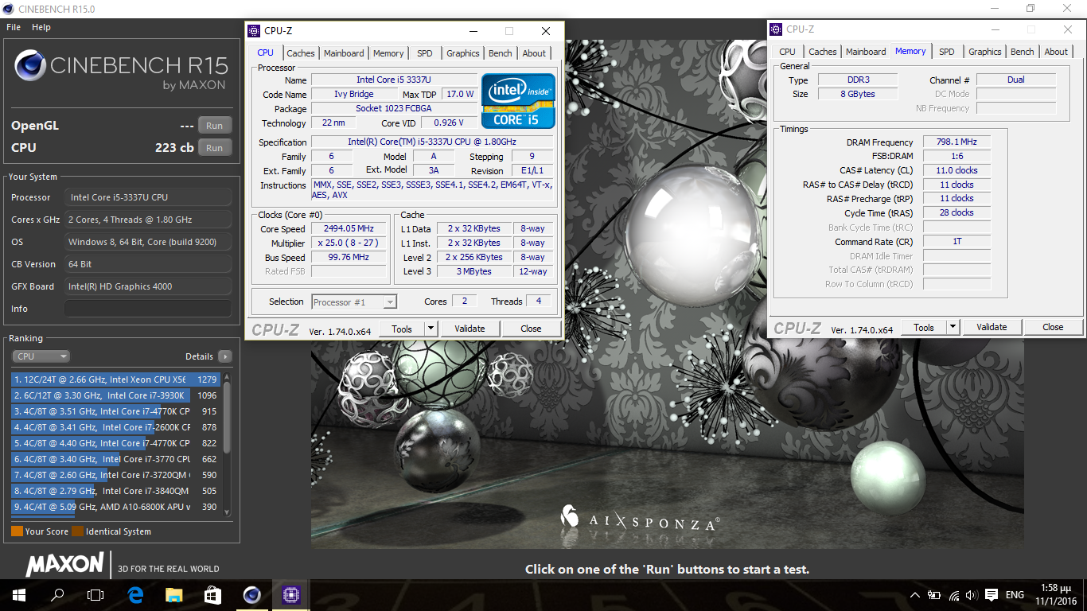Screen dimensions: 1087x611
Task: Run the CPU benchmark
Action: [x=215, y=148]
